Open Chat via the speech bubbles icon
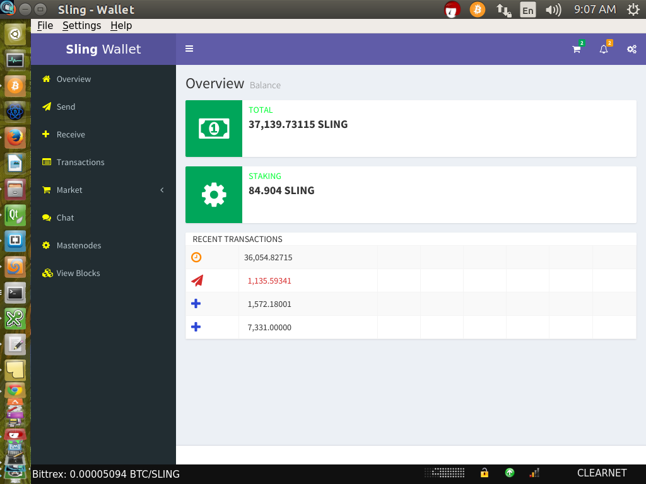This screenshot has width=646, height=484. 47,217
